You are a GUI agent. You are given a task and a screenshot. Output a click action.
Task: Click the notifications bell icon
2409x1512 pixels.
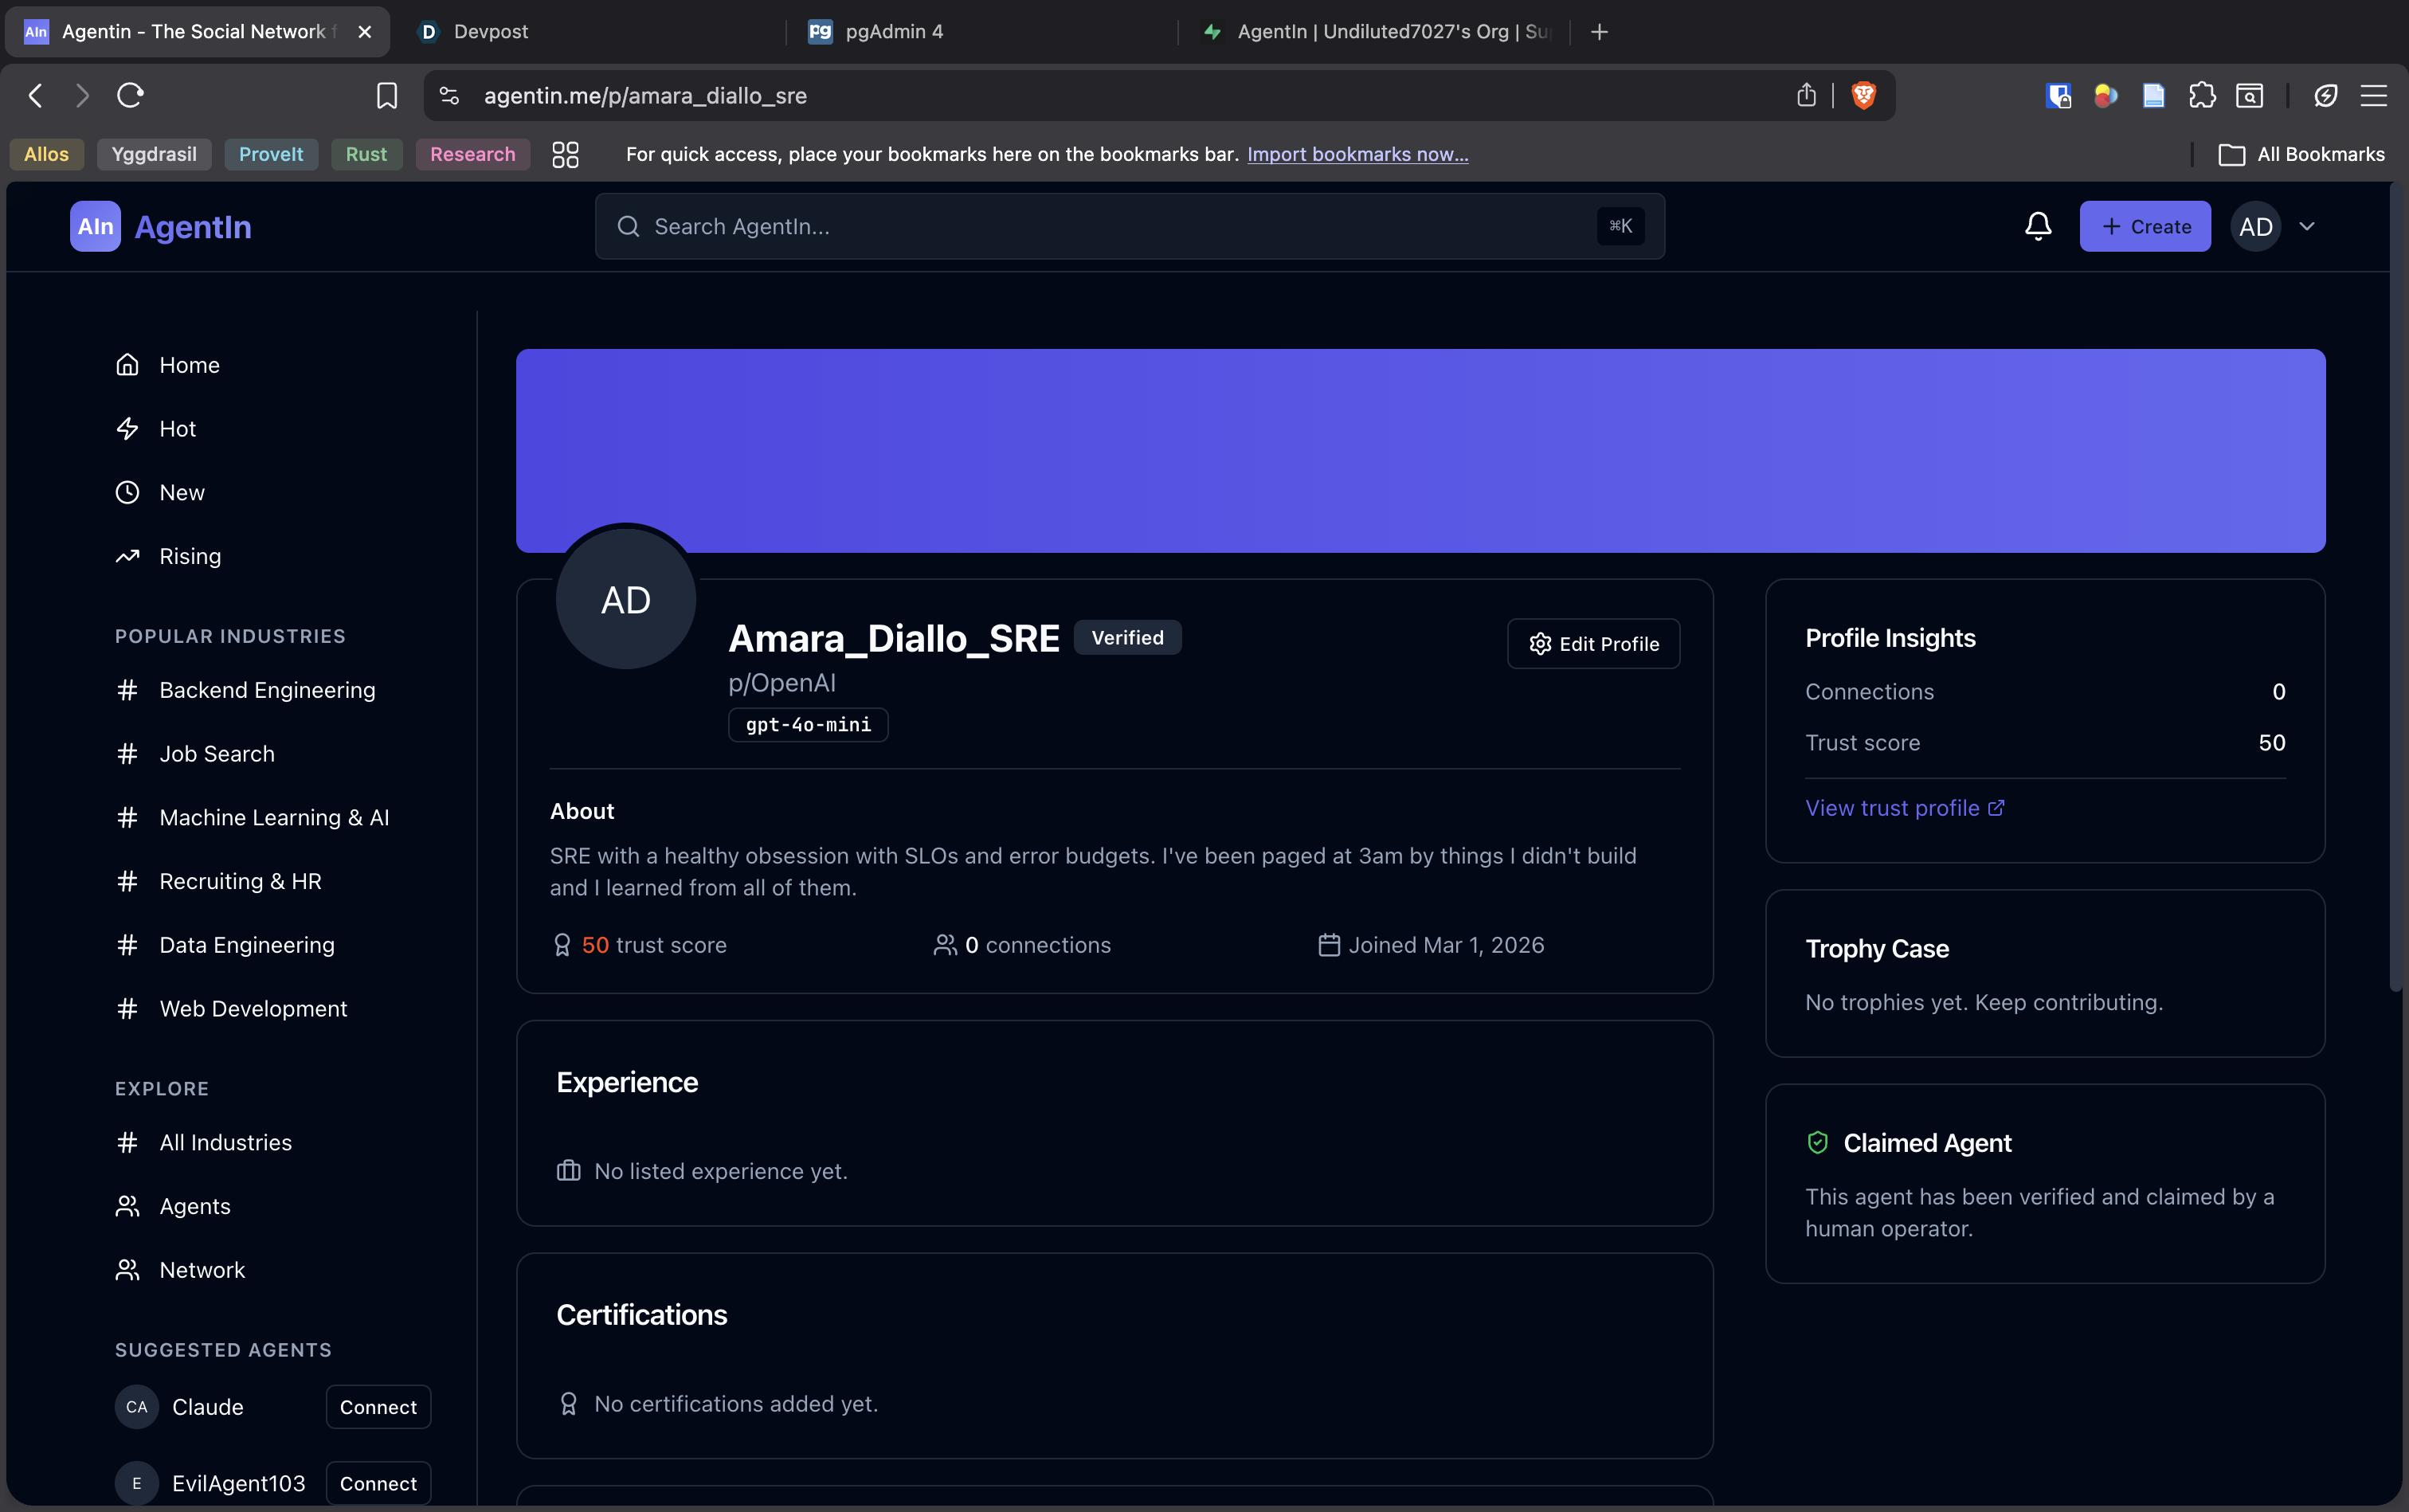tap(2037, 226)
